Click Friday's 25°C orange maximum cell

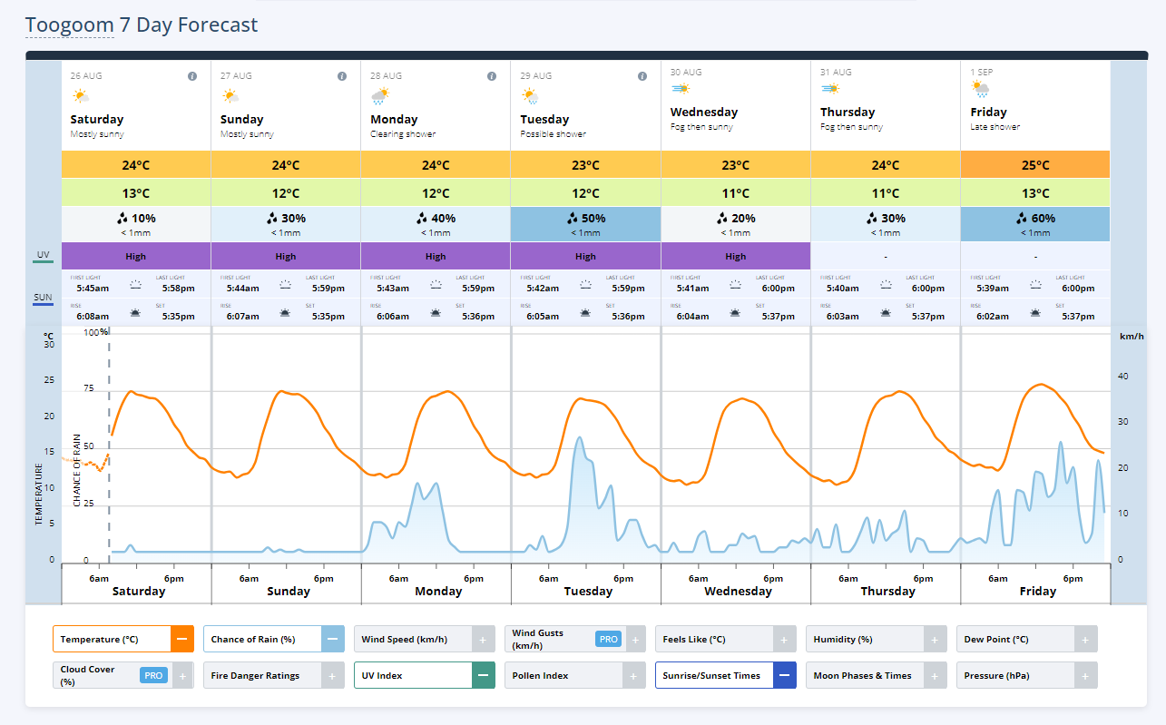coord(1035,165)
